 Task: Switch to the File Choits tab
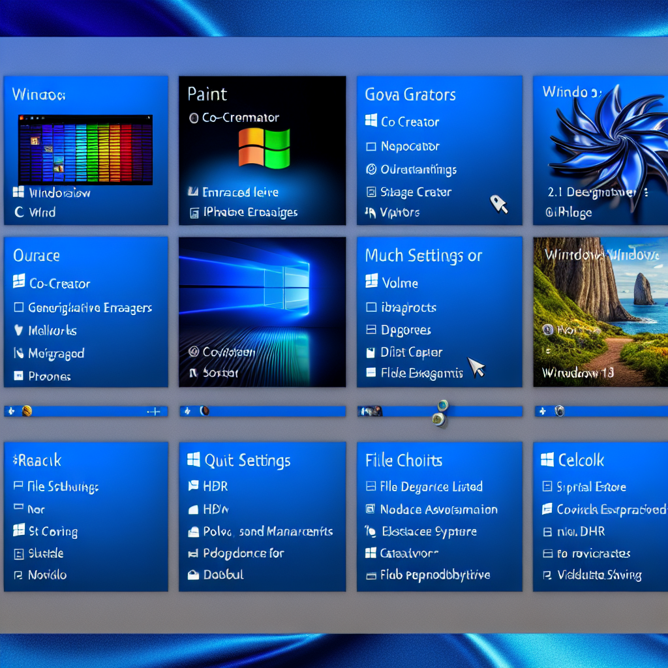tap(403, 460)
